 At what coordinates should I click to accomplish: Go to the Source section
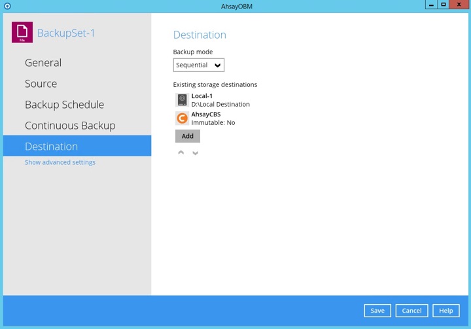(41, 84)
